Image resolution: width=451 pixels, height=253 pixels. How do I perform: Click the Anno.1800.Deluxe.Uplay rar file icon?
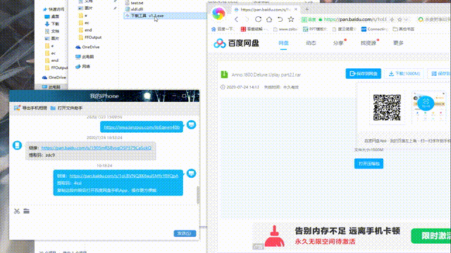point(224,74)
